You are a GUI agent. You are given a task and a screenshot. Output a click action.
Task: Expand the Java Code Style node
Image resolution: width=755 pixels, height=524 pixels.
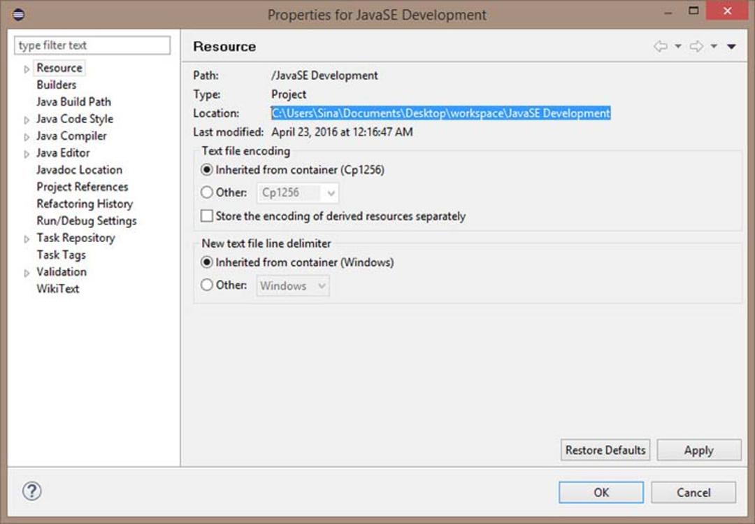(x=27, y=120)
